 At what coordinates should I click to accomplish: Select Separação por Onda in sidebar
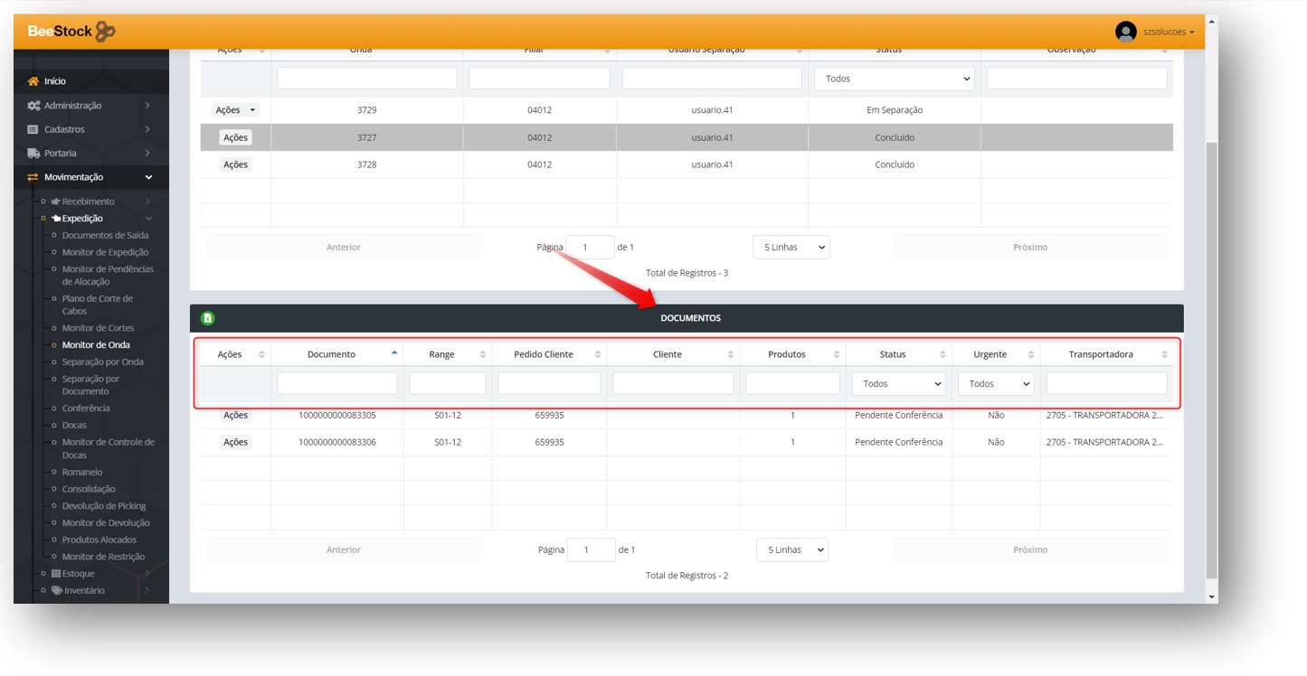(x=102, y=361)
